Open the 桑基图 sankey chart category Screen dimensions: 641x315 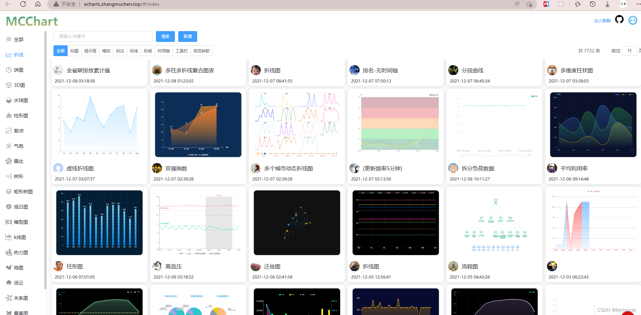click(20, 313)
